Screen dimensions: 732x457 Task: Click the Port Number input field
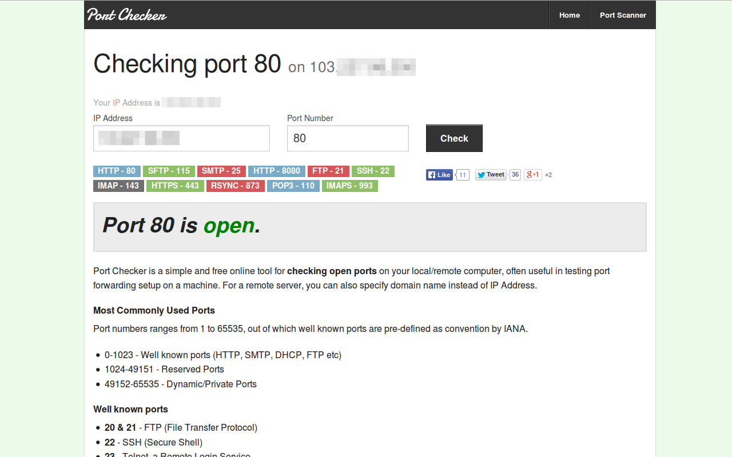coord(348,138)
